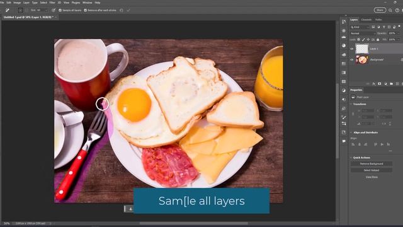
Task: Filter layers by adjustment layer icon
Action: tap(378, 27)
